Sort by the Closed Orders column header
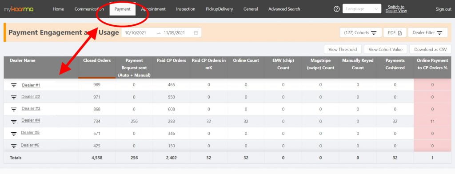The image size is (455, 174). (97, 67)
